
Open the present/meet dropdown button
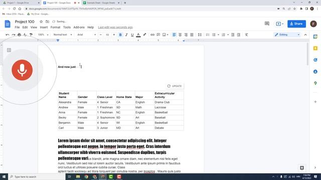tap(280, 23)
